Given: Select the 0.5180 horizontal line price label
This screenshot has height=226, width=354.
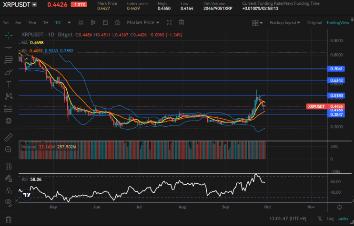Looking at the screenshot, I should pos(336,95).
